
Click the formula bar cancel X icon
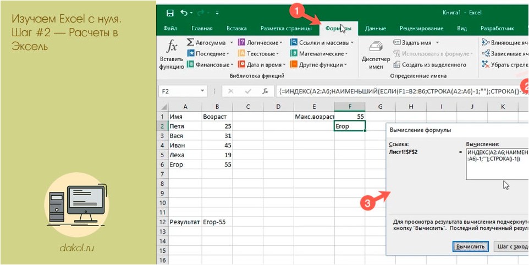pyautogui.click(x=231, y=91)
